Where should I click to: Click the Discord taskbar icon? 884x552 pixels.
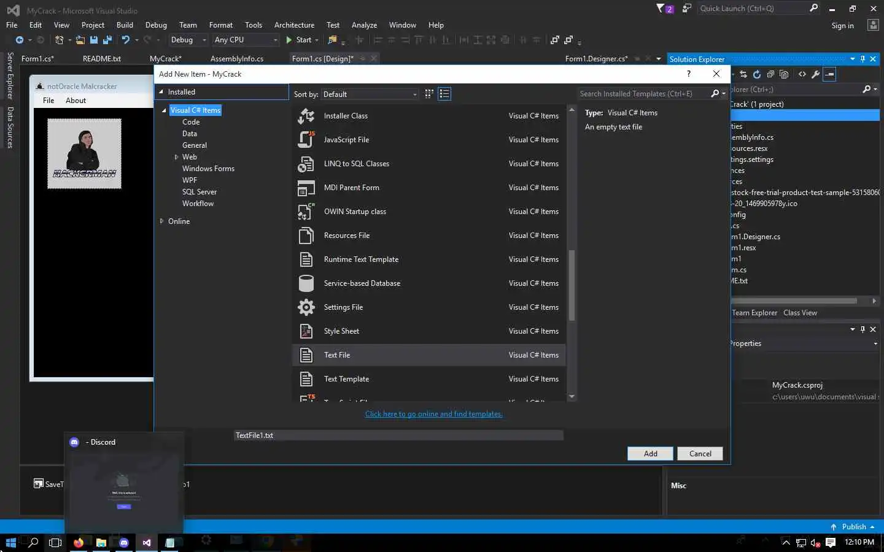pos(124,543)
